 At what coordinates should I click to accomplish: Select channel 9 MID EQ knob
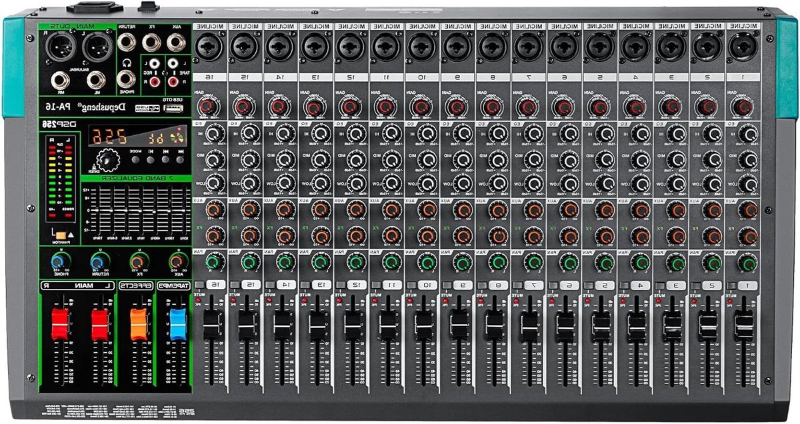coord(464,160)
